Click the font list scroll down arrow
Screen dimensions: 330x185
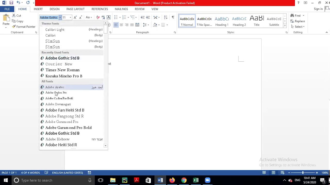[x=105, y=146]
